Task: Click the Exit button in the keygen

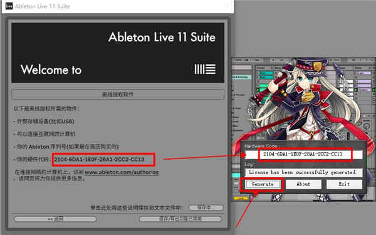Action: coord(344,184)
